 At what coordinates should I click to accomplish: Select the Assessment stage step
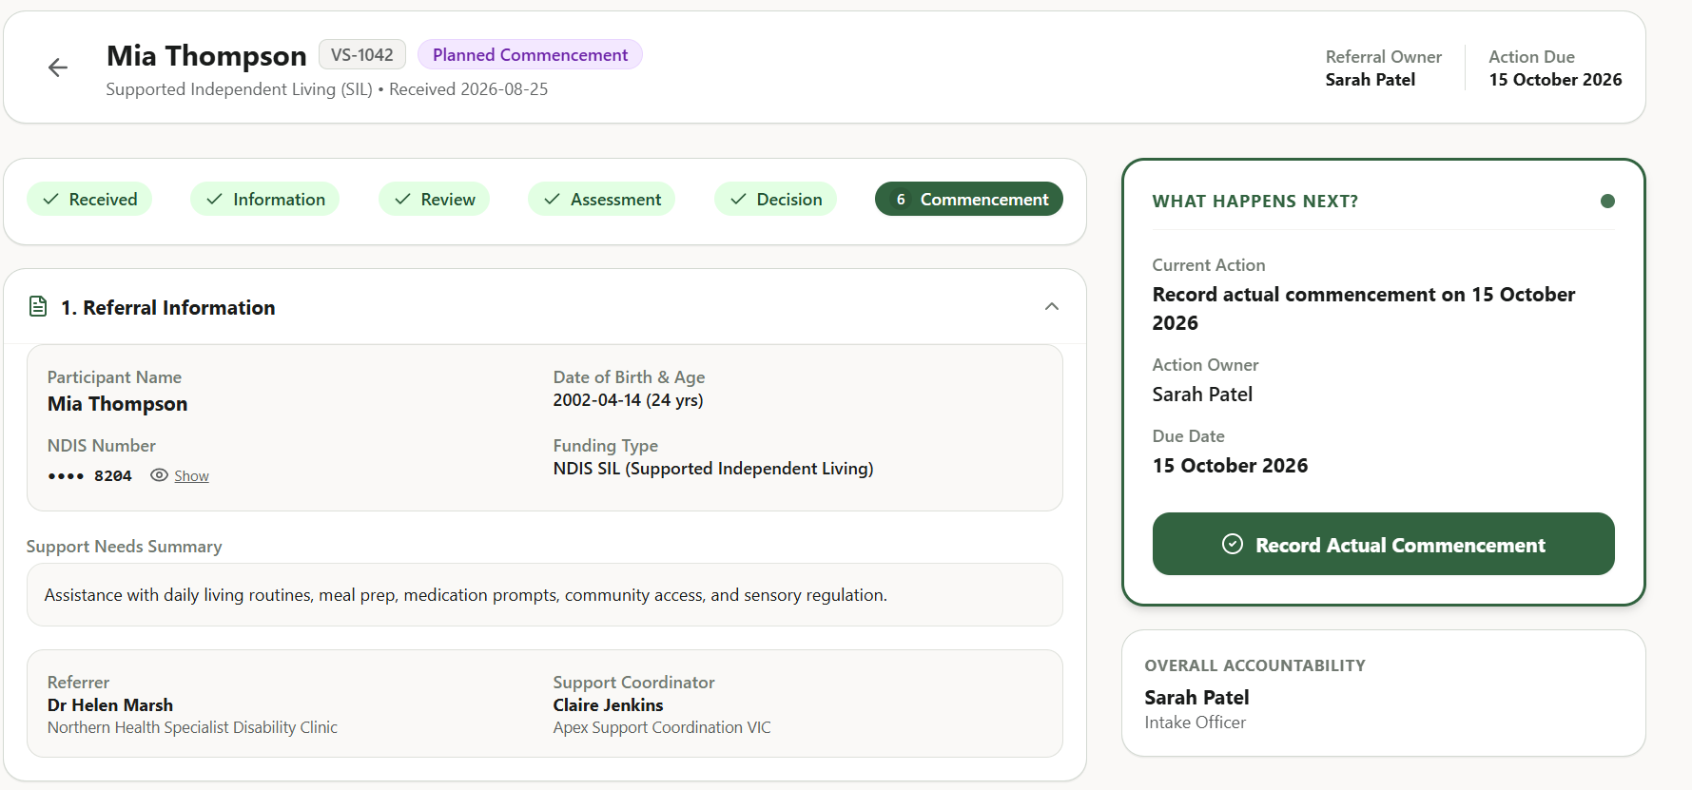[x=602, y=199]
